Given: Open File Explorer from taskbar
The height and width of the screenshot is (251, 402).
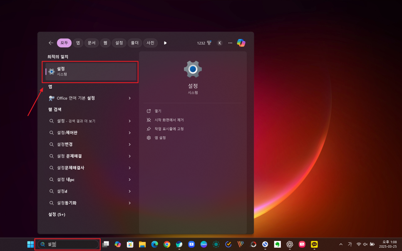Looking at the screenshot, I should tap(142, 244).
